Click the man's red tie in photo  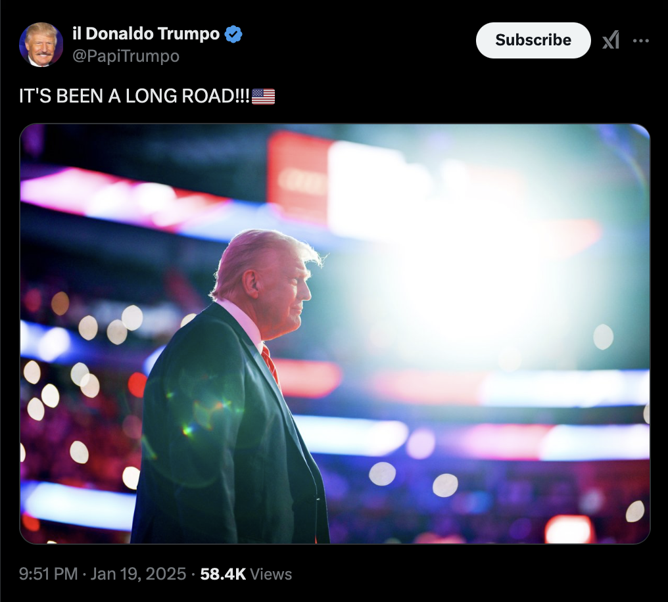coord(270,364)
